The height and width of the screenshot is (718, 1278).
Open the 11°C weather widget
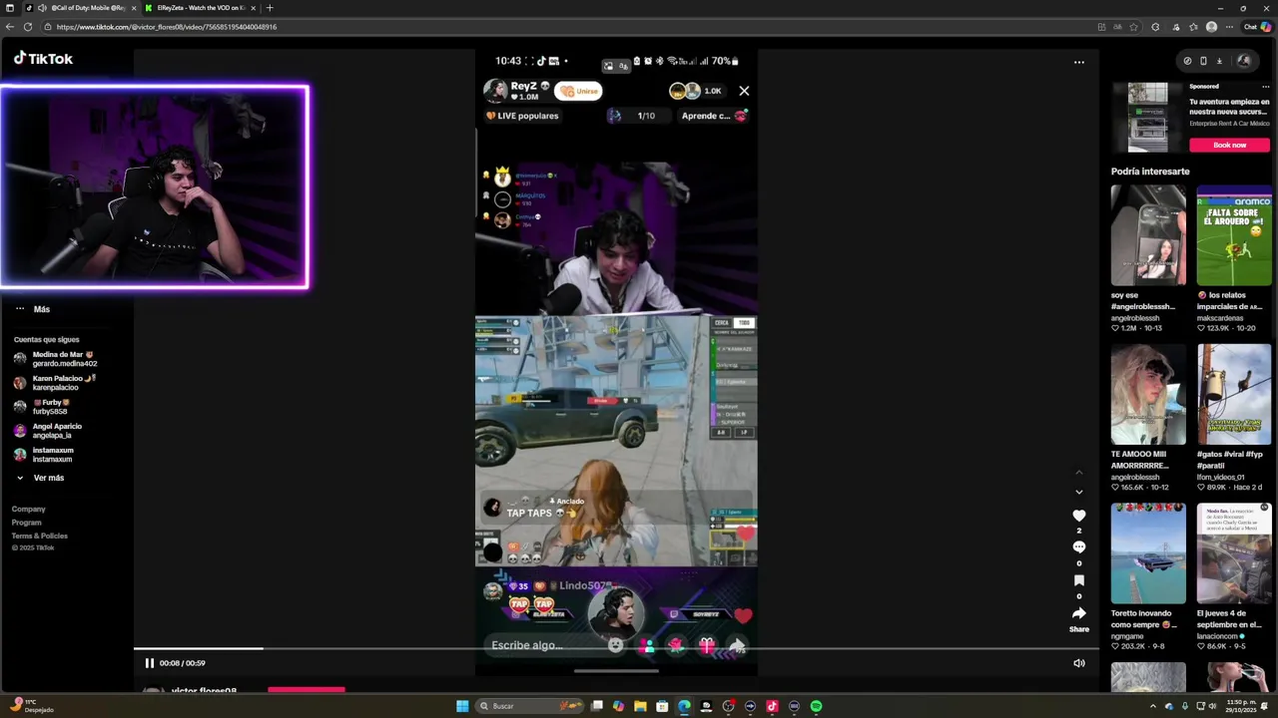(x=30, y=706)
